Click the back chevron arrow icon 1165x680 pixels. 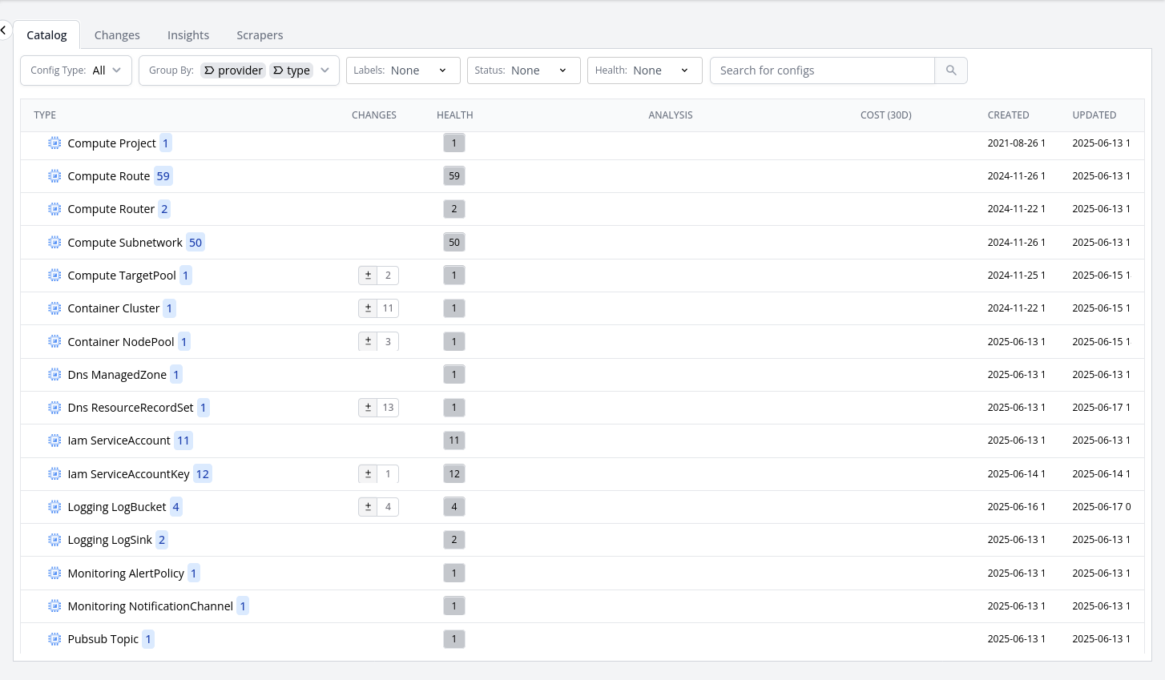(4, 30)
